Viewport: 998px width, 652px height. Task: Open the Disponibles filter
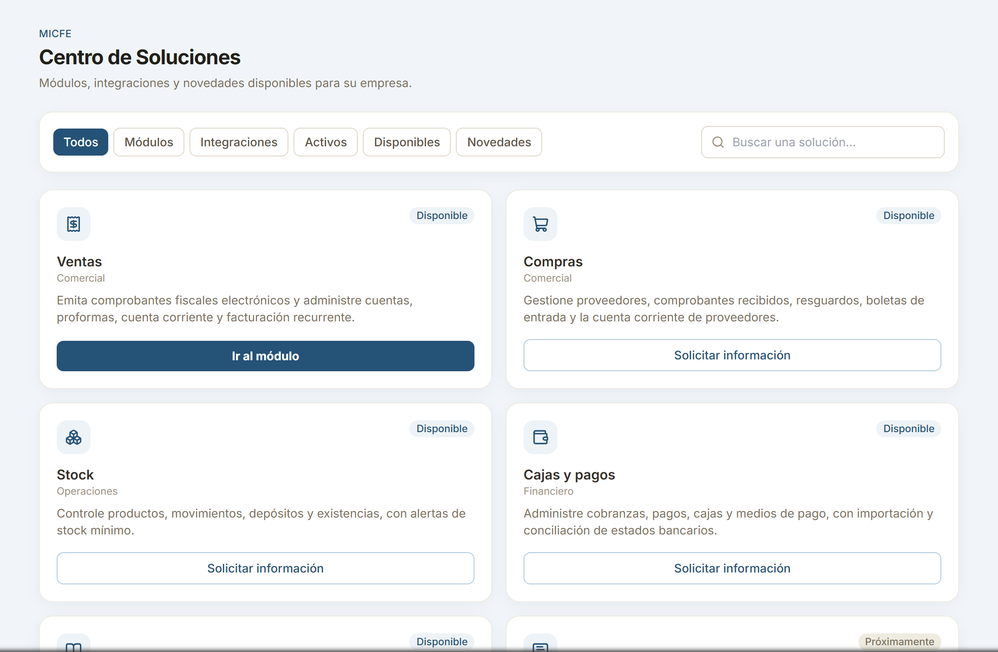click(x=407, y=142)
